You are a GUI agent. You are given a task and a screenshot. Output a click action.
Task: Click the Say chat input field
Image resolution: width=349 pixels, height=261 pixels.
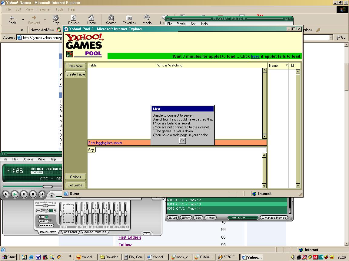click(181, 150)
